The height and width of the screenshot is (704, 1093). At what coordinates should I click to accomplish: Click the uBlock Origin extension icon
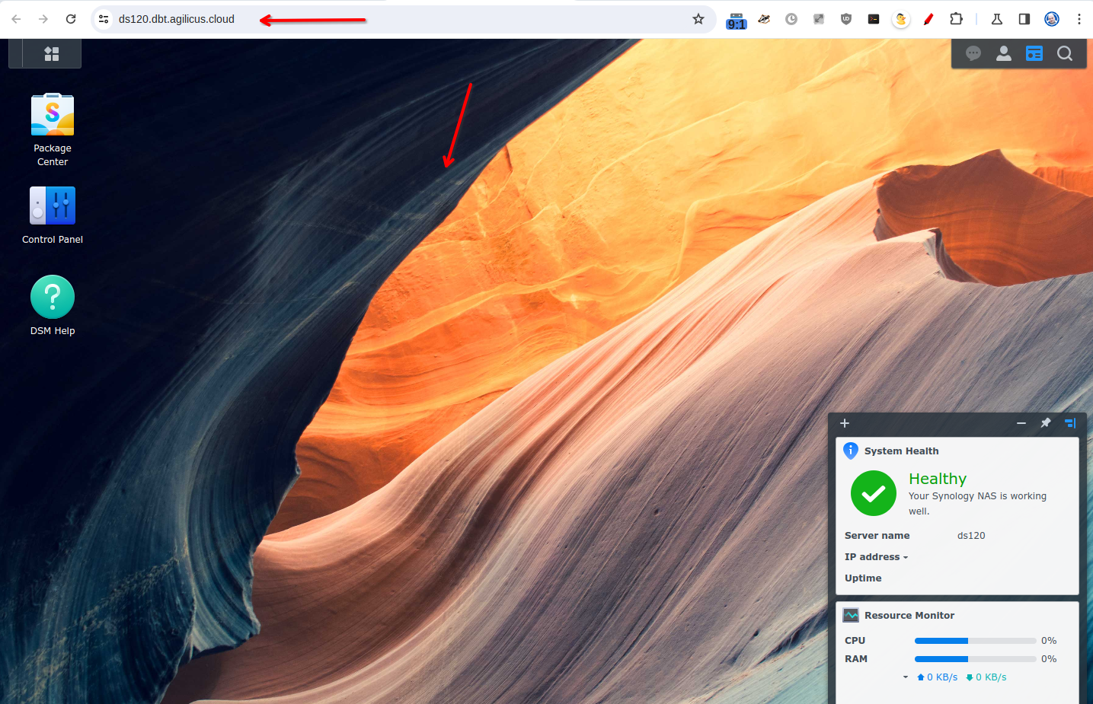[846, 19]
